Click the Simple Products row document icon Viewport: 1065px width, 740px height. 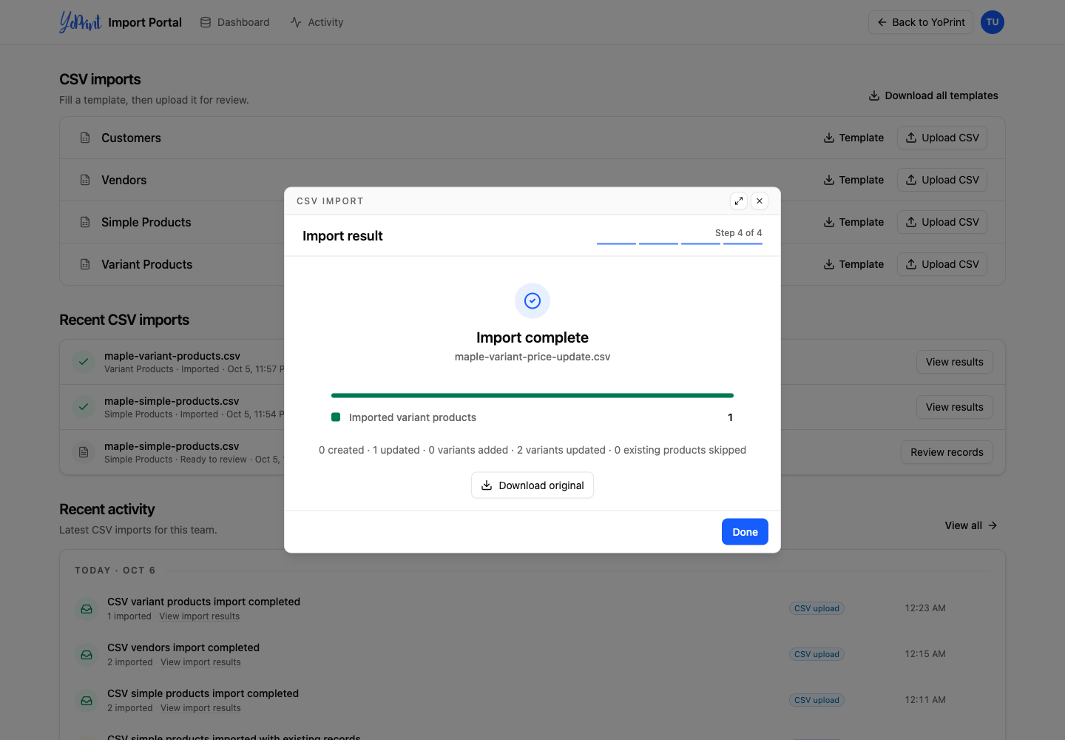pos(85,222)
